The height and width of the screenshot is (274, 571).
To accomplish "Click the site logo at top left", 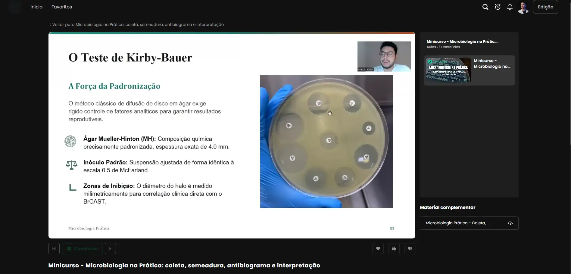I will 15,7.
